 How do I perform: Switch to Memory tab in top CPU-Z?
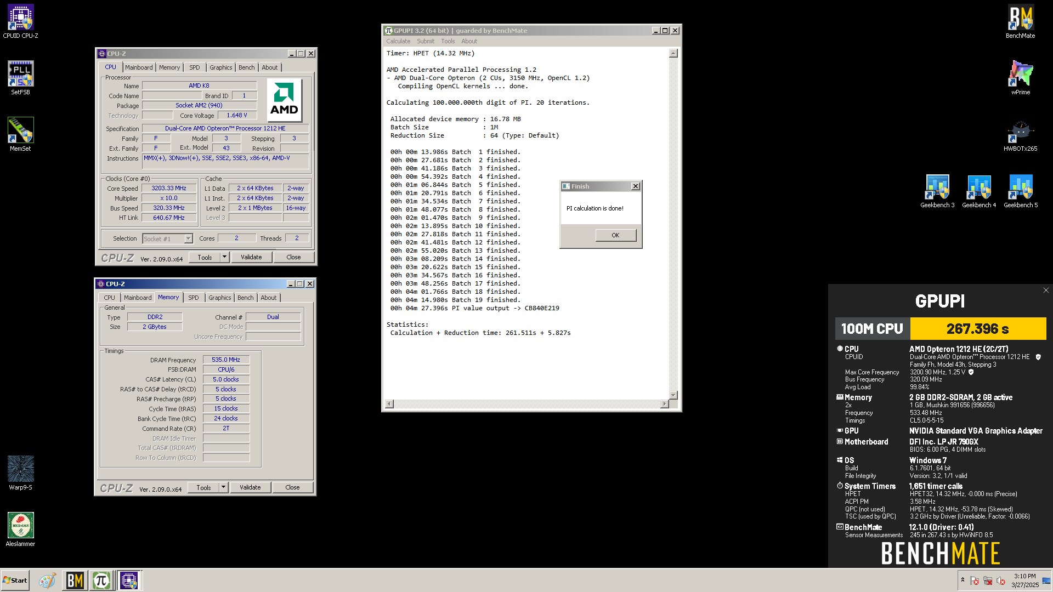[169, 67]
